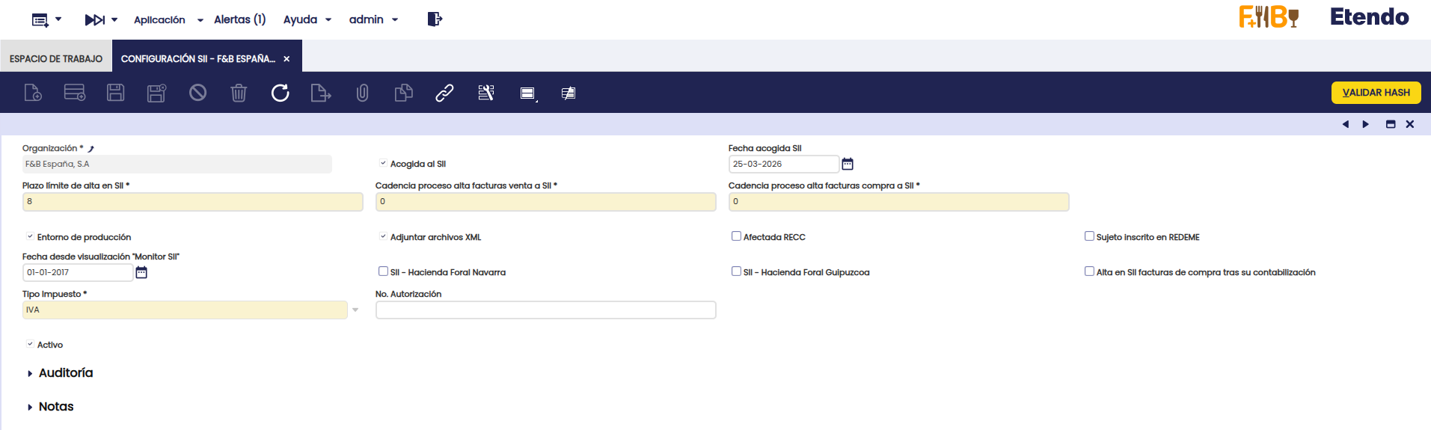The image size is (1431, 430).
Task: Enable the Afectada RECC checkbox
Action: [x=736, y=236]
